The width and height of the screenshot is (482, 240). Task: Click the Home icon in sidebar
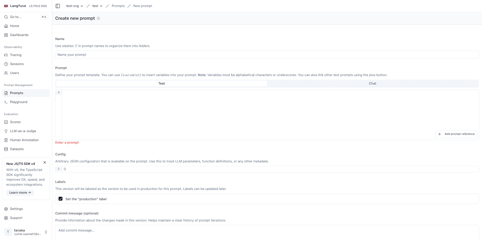pyautogui.click(x=6, y=26)
